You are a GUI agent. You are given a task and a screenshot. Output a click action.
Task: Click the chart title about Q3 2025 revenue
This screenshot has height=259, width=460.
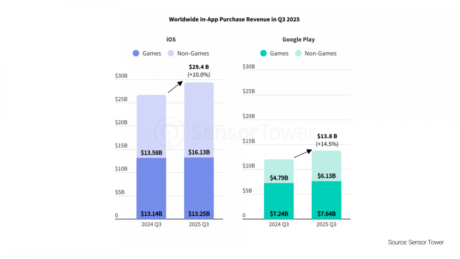click(234, 19)
